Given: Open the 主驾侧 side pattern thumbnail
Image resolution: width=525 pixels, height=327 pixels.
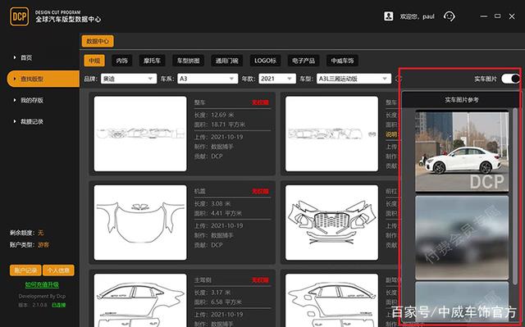Looking at the screenshot, I should [x=140, y=300].
